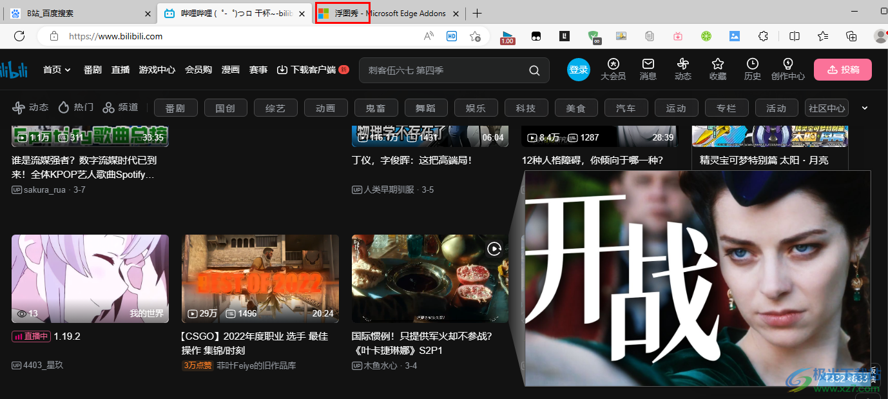Open 收藏 favorites star icon

coord(718,69)
